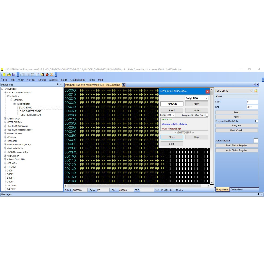264x264 pixels.
Task: Expand the Motorola MCU tree node
Action: coord(5,148)
